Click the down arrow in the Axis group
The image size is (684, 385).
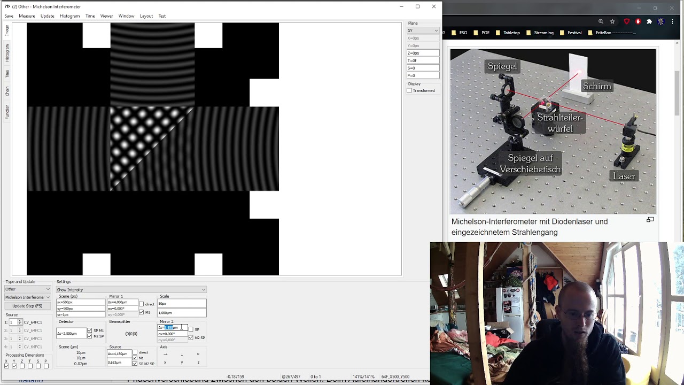182,354
